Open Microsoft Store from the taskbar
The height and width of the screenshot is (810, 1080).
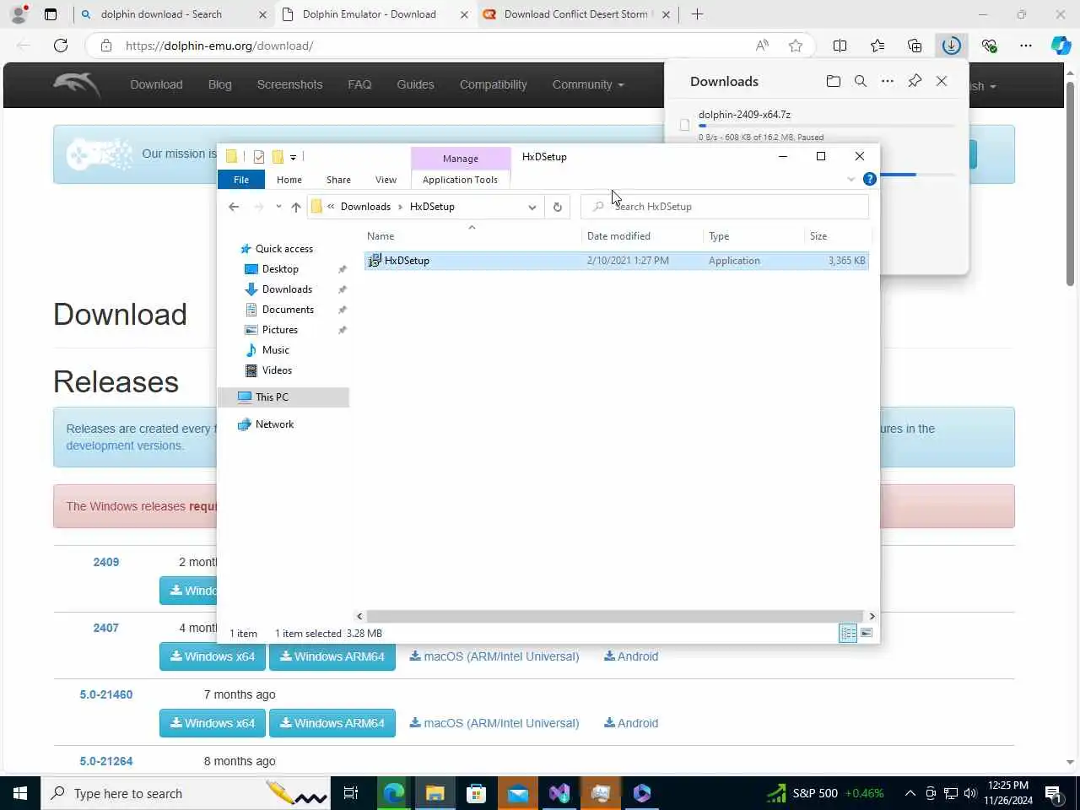tap(476, 793)
